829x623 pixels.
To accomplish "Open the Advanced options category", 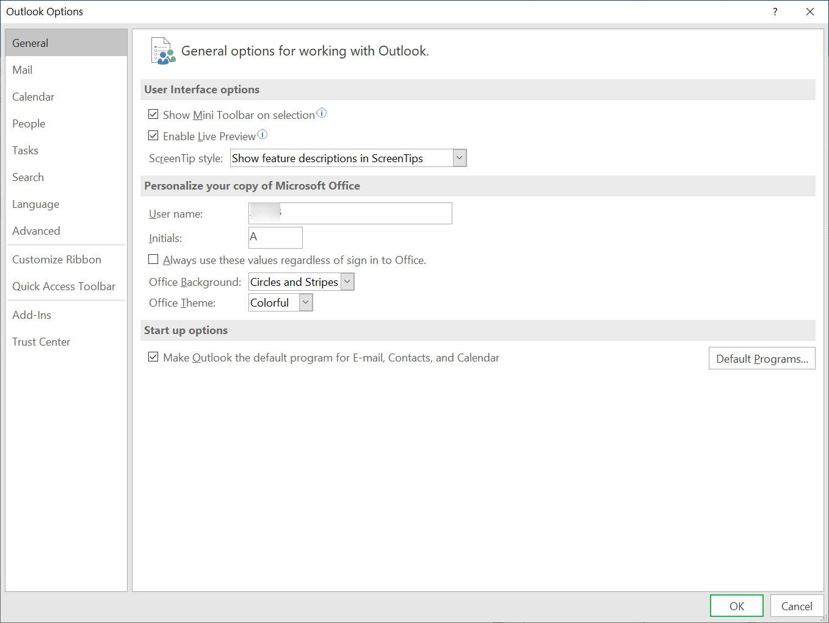I will 66,230.
